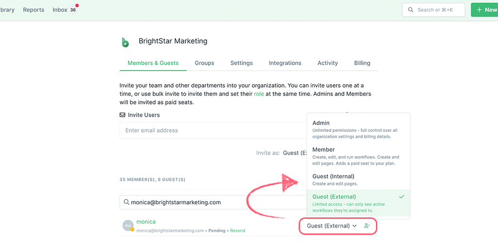This screenshot has width=498, height=249.
Task: Follow the green role link in description
Action: 259,94
